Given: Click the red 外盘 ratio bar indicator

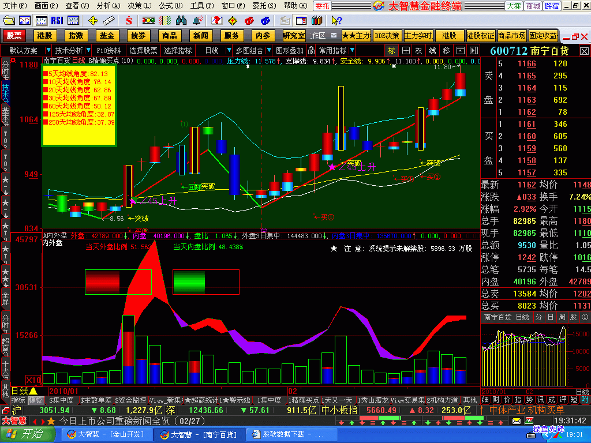Looking at the screenshot, I should point(118,281).
